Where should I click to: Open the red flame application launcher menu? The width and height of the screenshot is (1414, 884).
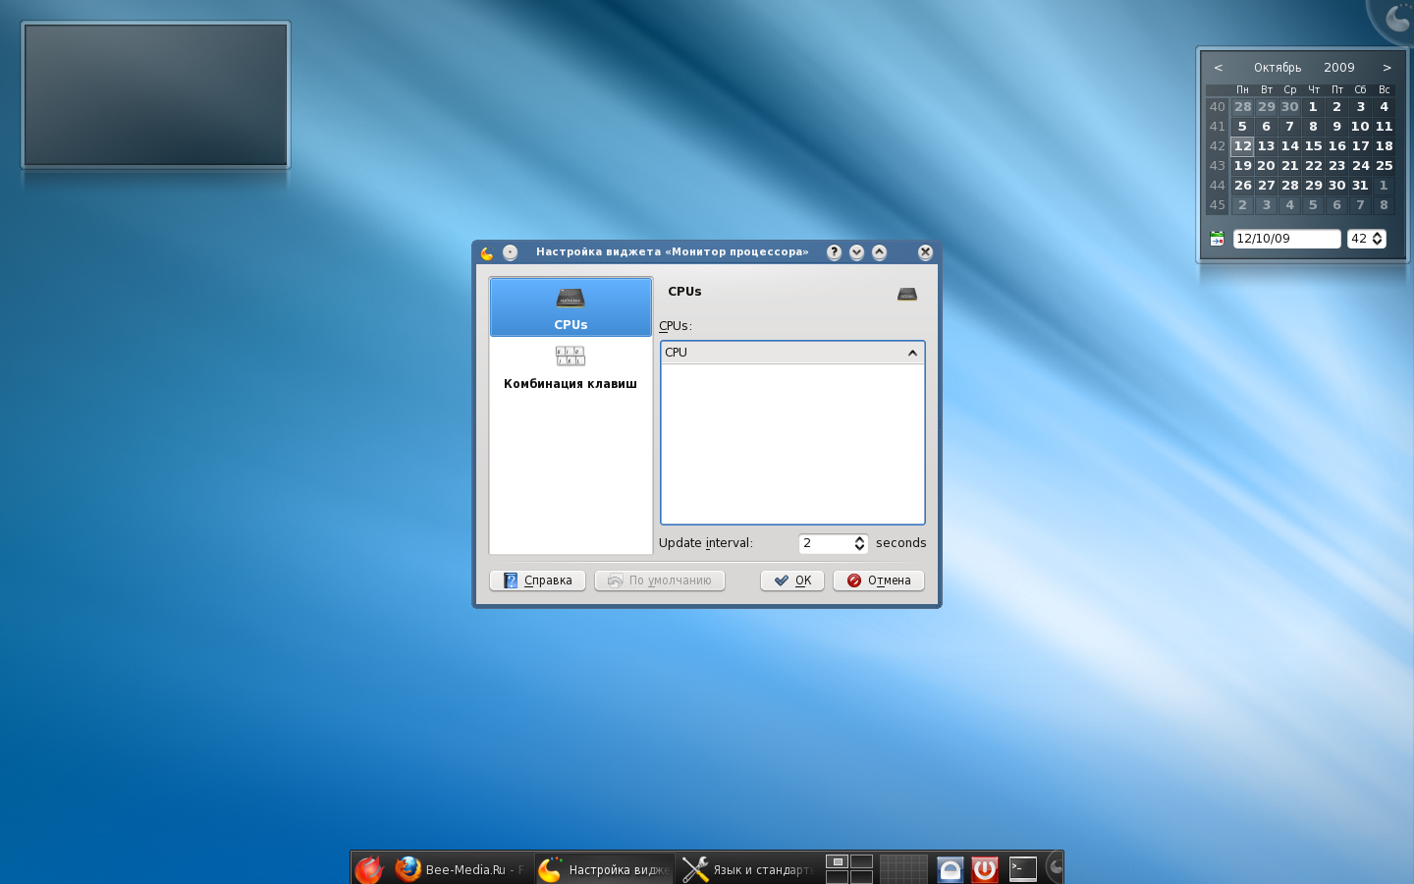click(369, 869)
